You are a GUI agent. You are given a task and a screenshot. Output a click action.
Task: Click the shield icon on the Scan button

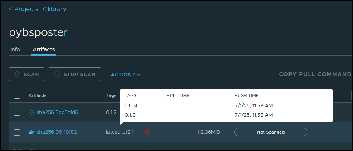[17, 74]
